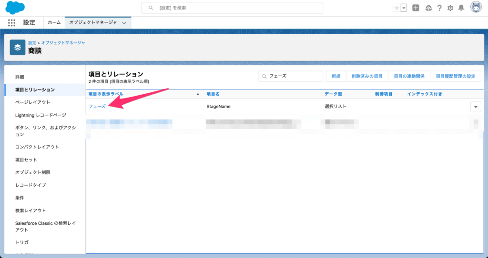488x258 pixels.
Task: Click the magnifier in the setup search bar
Action: [x=151, y=8]
